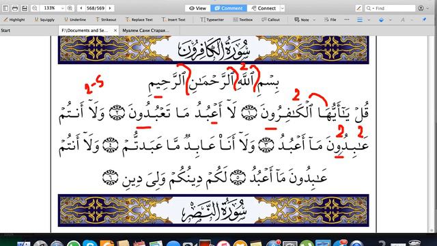Screen dimensions: 437x246
Task: Close the F:\Documents and Se... tab
Action: 115,30
